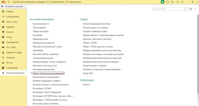Open service menu lines icon in title bar
Image resolution: width=199 pixels, height=106 pixels.
183,2
